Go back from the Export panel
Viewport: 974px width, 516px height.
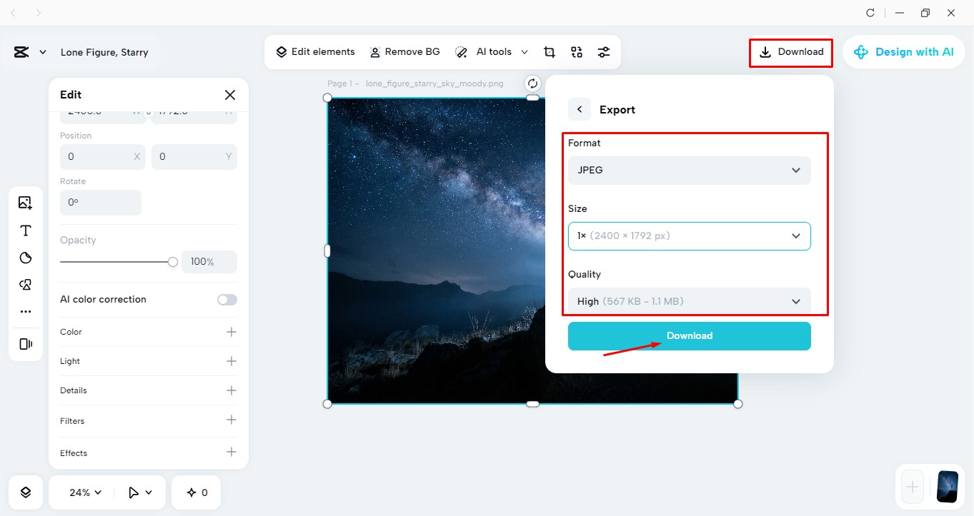(580, 109)
